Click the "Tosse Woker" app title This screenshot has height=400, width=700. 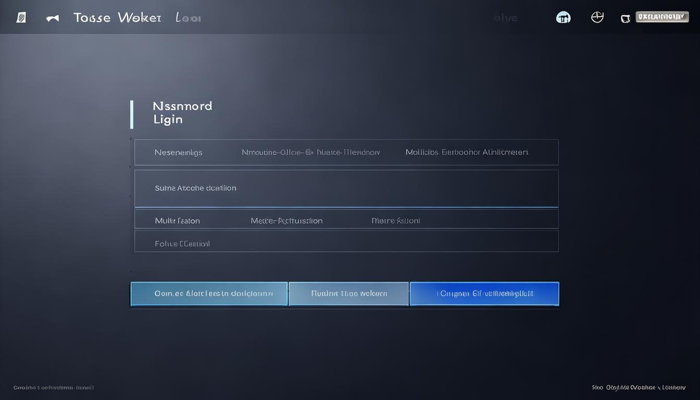click(117, 18)
